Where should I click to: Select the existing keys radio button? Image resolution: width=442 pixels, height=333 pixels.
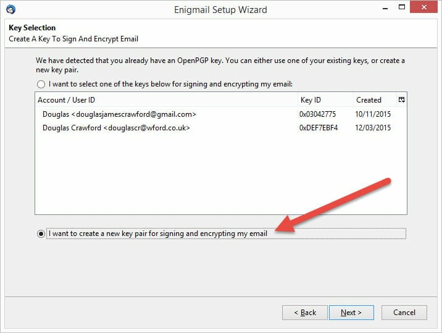[x=41, y=84]
